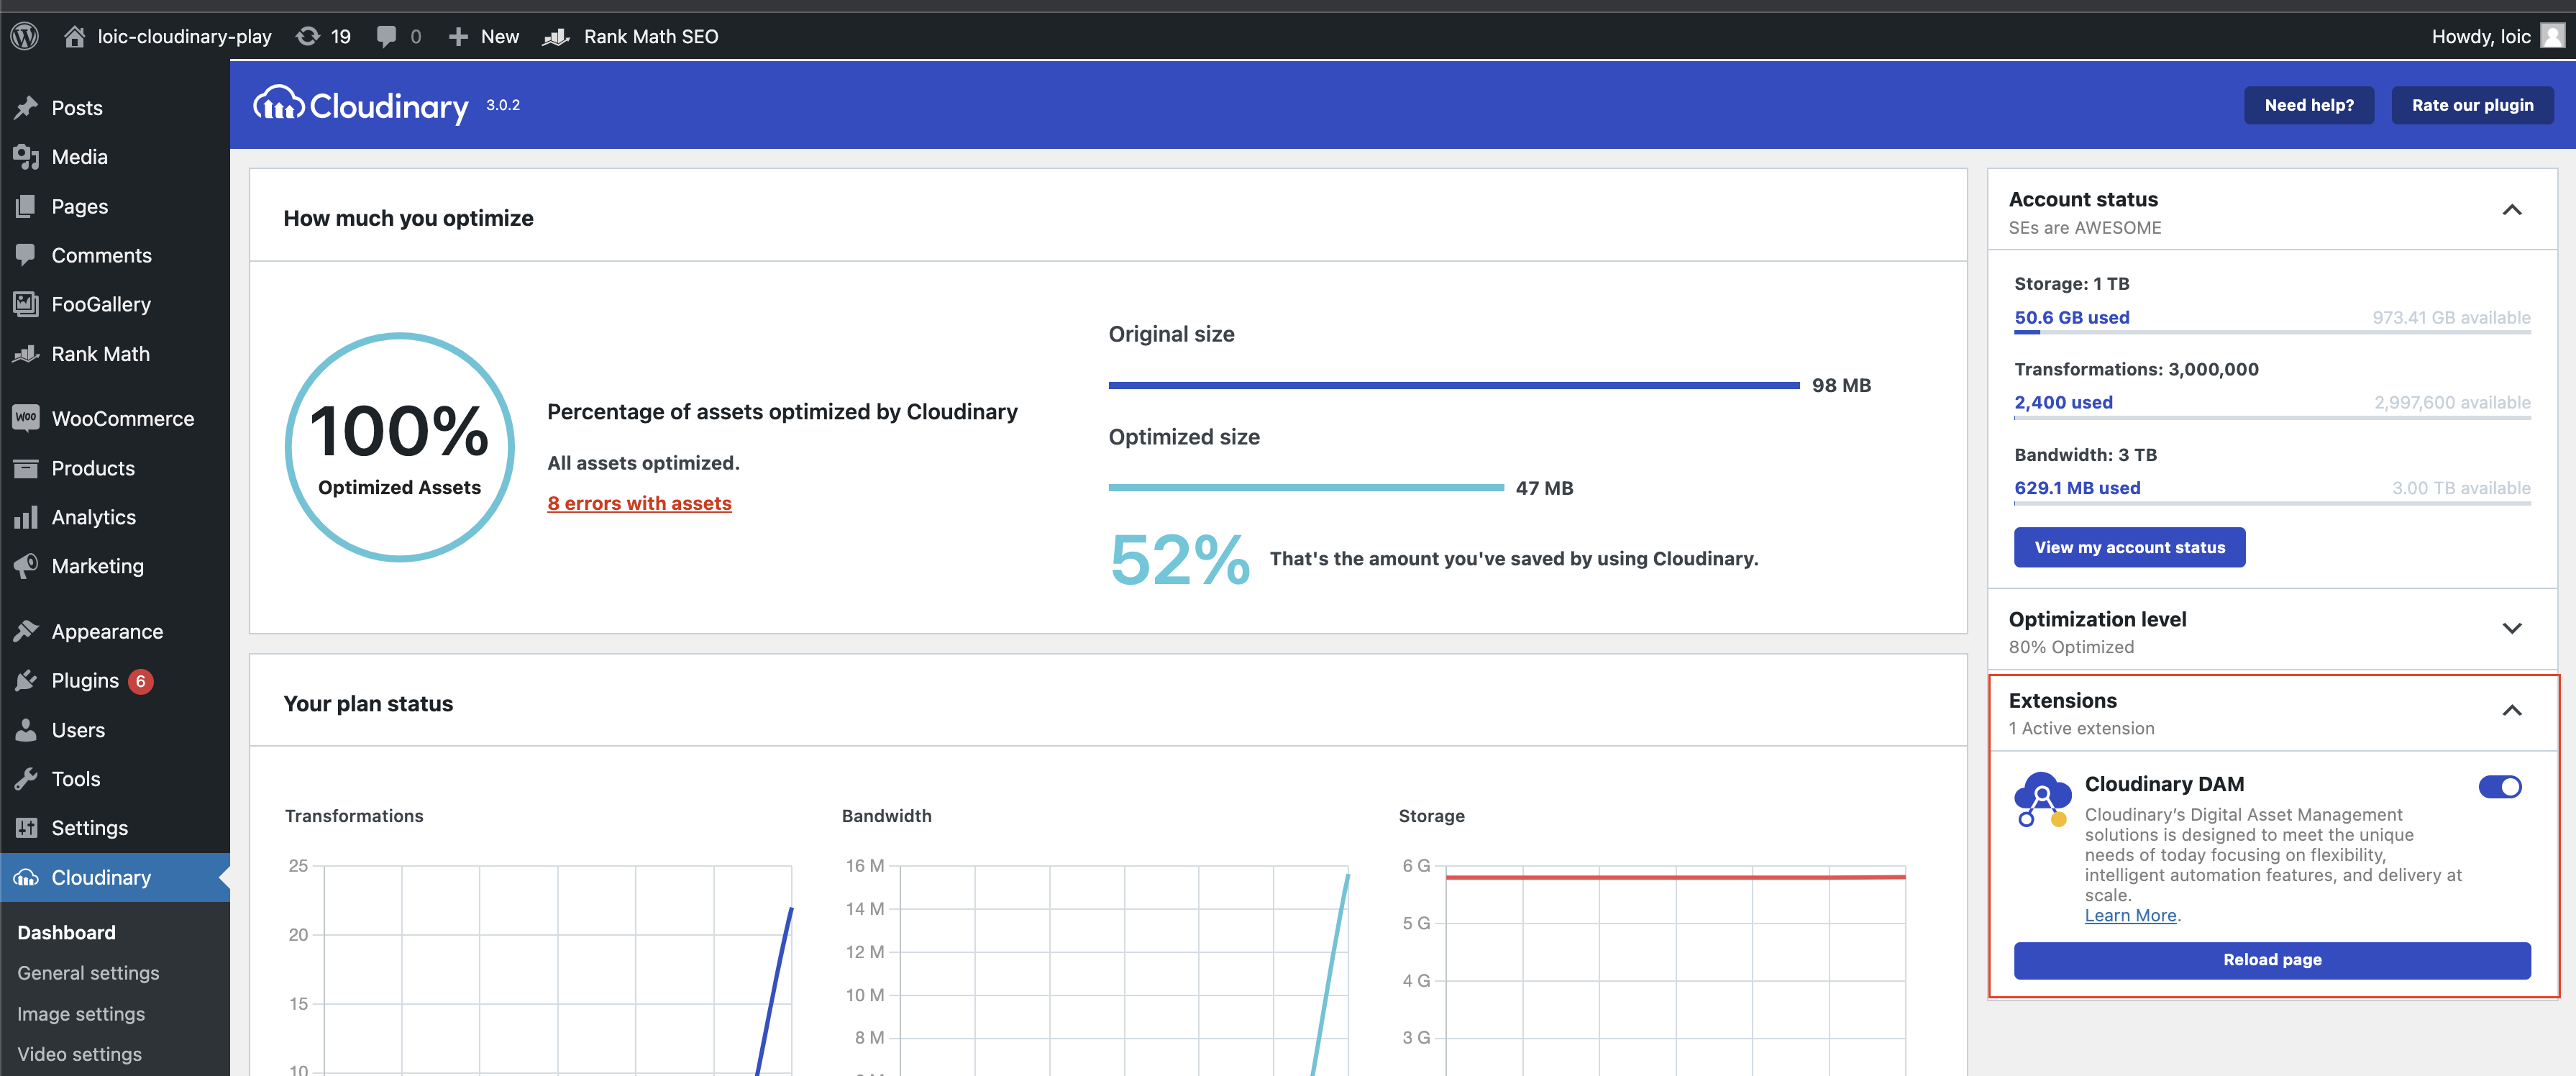Click the Comments icon in sidebar
Viewport: 2576px width, 1076px height.
point(26,255)
